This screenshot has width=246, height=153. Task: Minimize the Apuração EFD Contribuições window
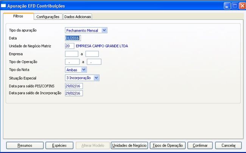(x=227, y=6)
